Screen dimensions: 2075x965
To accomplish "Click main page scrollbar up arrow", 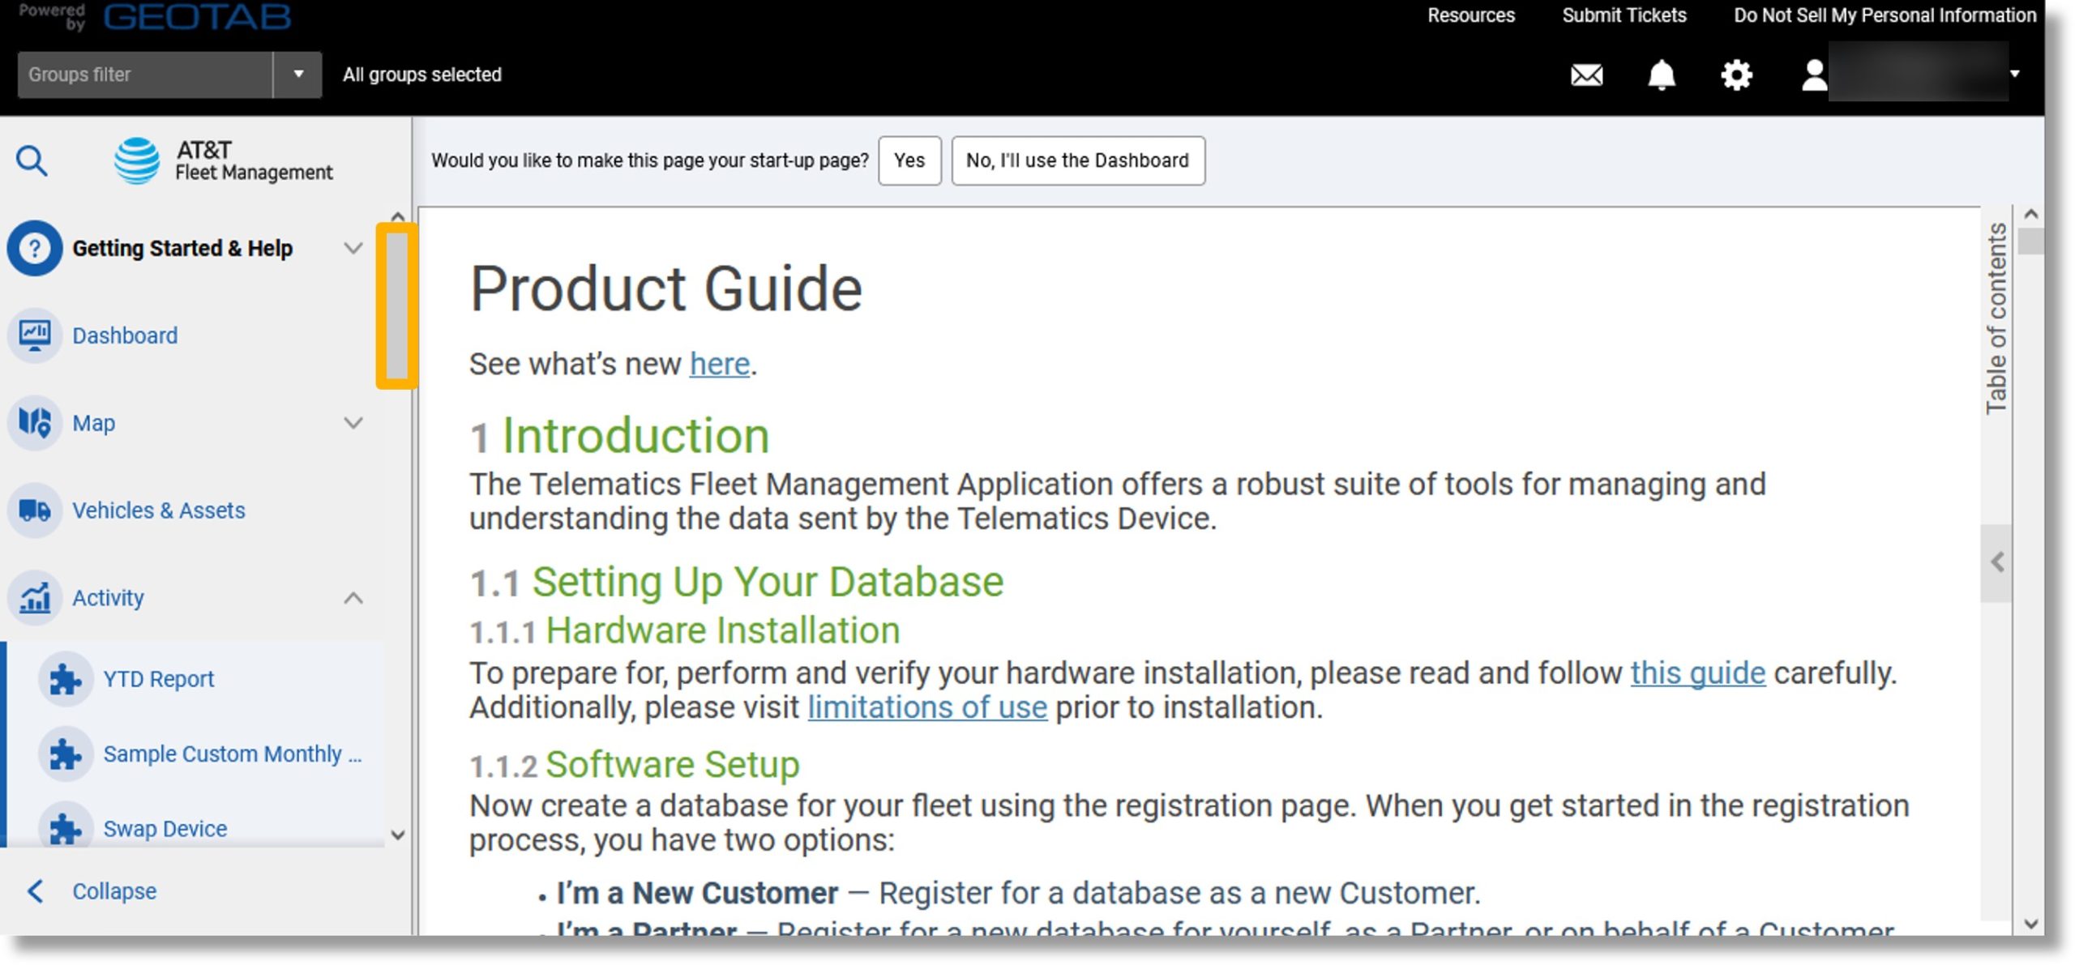I will 2030,214.
